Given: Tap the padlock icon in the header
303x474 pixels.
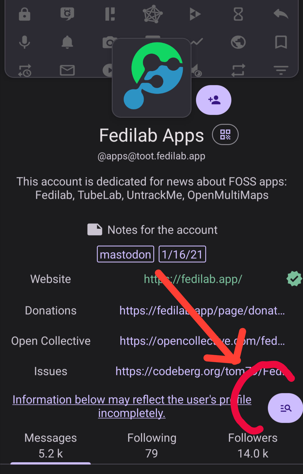Looking at the screenshot, I should point(24,14).
